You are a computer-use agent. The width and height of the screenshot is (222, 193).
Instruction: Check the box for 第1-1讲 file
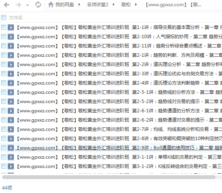pos(4,27)
